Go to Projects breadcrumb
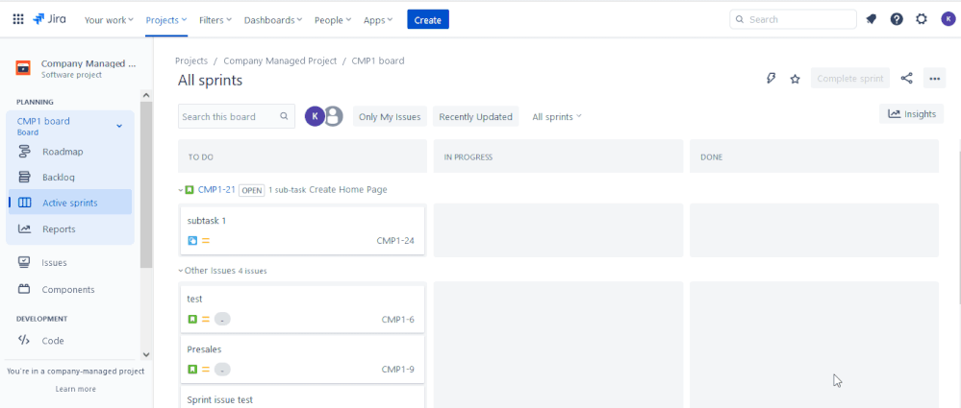Screen dimensions: 961x408 click(x=191, y=60)
